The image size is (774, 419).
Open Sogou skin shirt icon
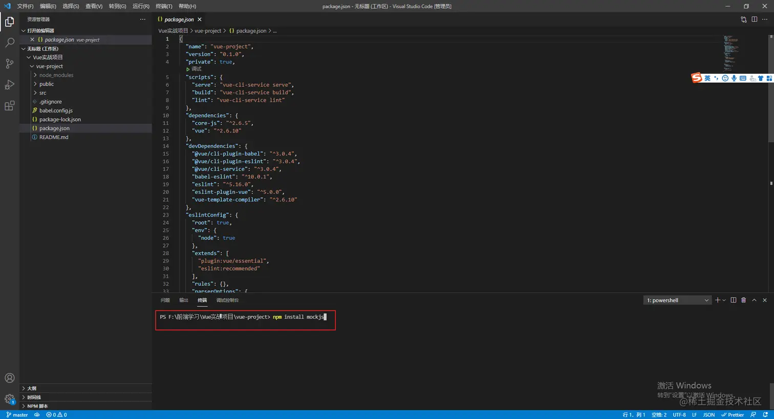pos(761,78)
